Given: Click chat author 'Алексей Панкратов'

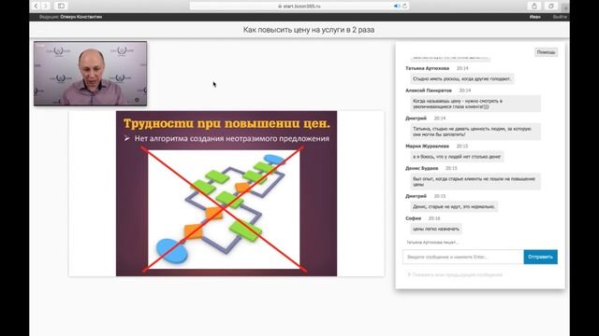Looking at the screenshot, I should (x=429, y=91).
